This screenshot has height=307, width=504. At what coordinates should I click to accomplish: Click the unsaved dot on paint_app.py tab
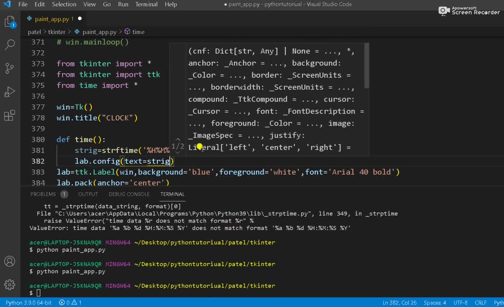[80, 19]
